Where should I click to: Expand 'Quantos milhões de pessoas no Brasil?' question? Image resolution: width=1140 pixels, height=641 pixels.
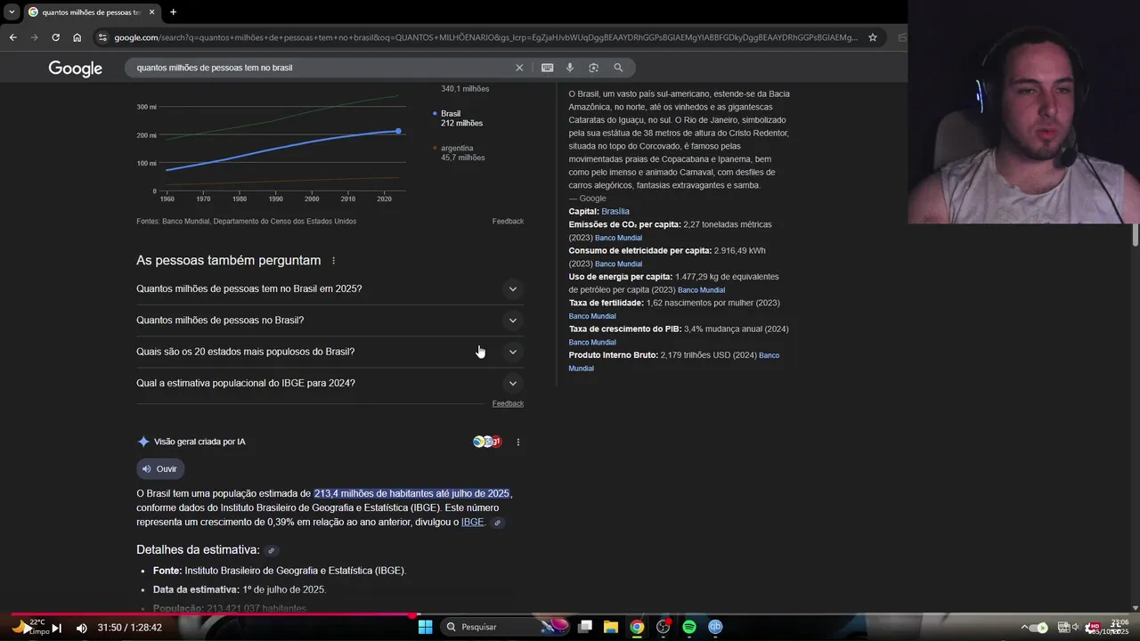click(330, 320)
